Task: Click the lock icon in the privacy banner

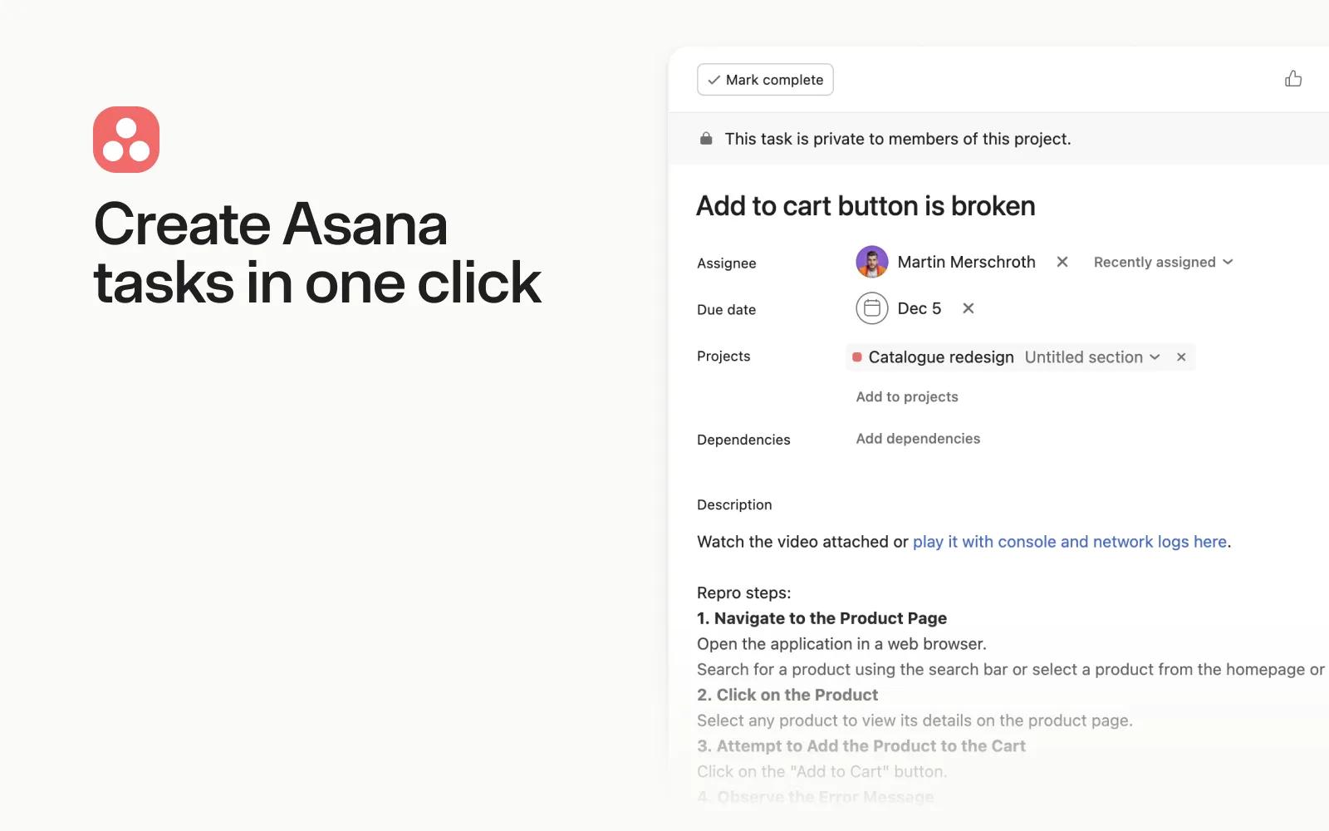Action: coord(706,139)
